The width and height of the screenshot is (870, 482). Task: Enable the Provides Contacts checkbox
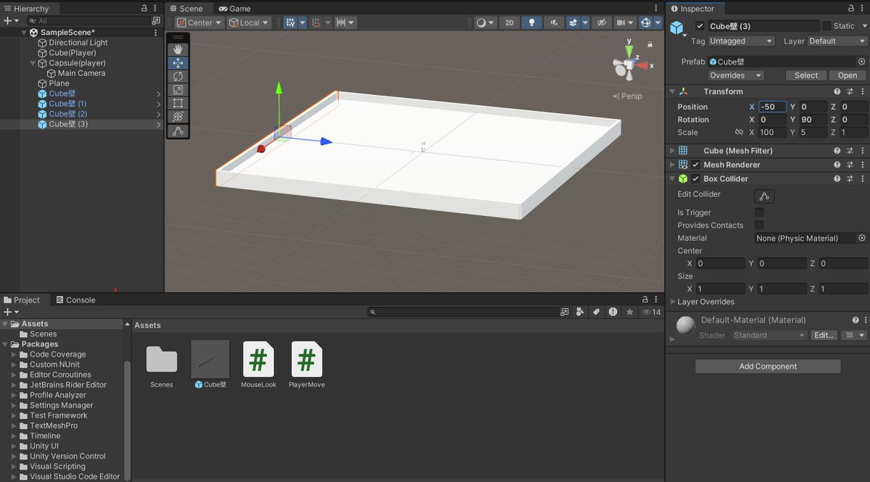click(759, 225)
